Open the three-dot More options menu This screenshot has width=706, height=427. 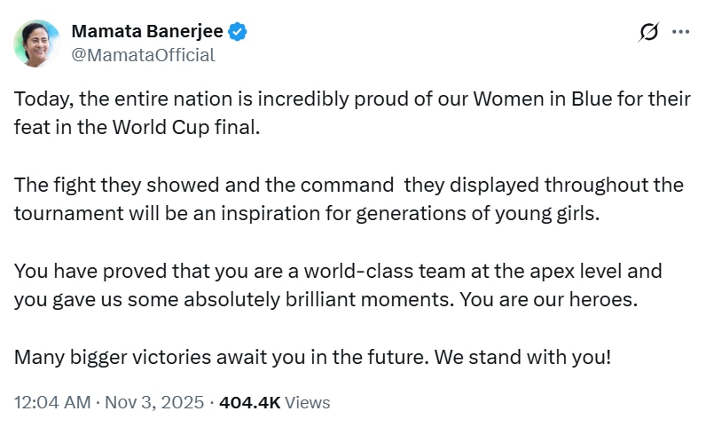(680, 32)
